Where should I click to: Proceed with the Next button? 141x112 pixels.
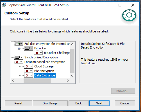pyautogui.click(x=99, y=103)
